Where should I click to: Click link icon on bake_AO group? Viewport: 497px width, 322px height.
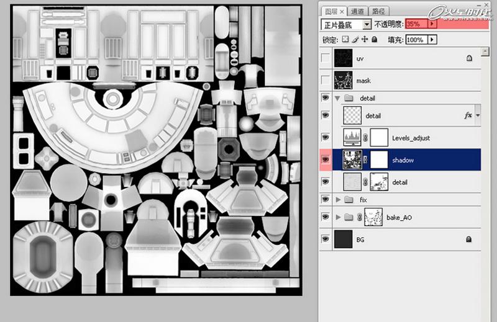point(360,217)
